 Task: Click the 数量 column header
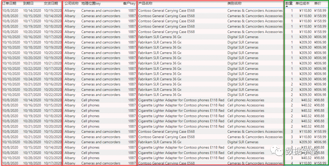(x=289, y=3)
